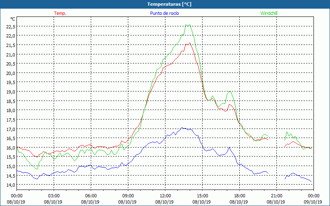Click the 14,0 y-axis value

(11, 185)
